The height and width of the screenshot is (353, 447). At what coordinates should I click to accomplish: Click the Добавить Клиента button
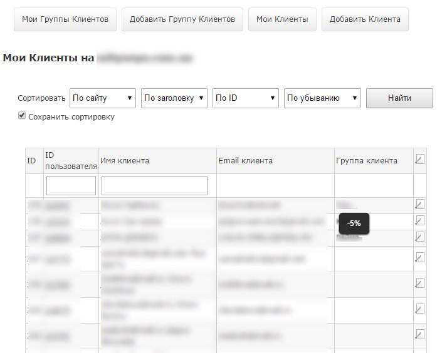(x=365, y=19)
